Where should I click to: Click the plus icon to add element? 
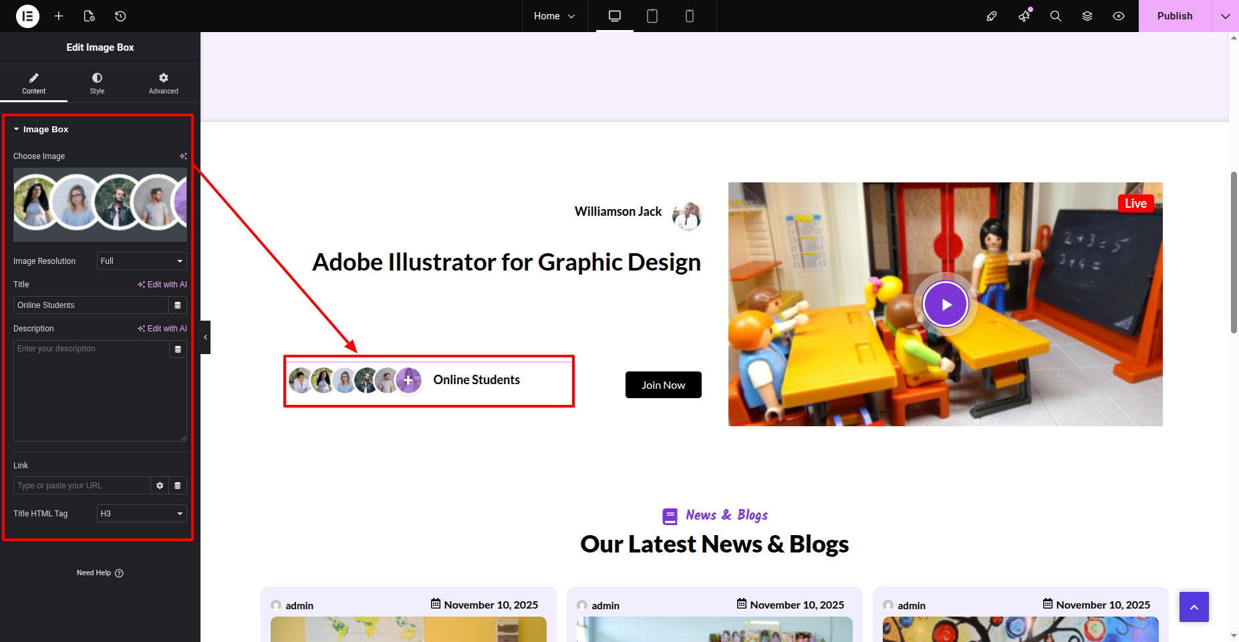[x=59, y=16]
